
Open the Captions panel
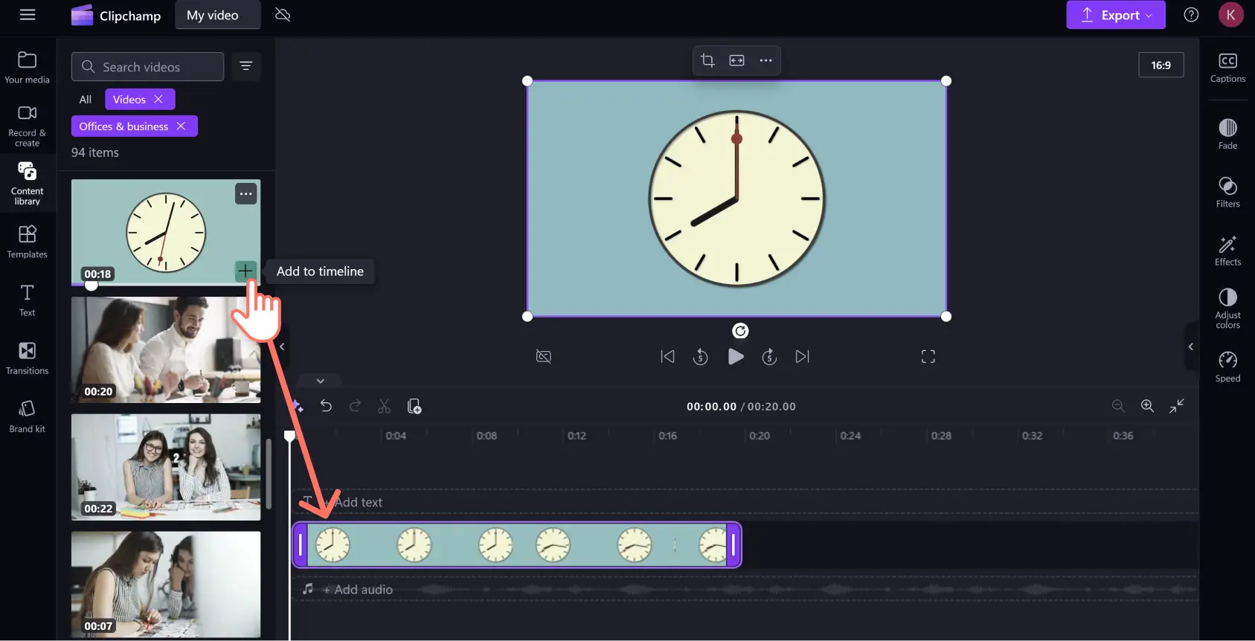(1227, 68)
